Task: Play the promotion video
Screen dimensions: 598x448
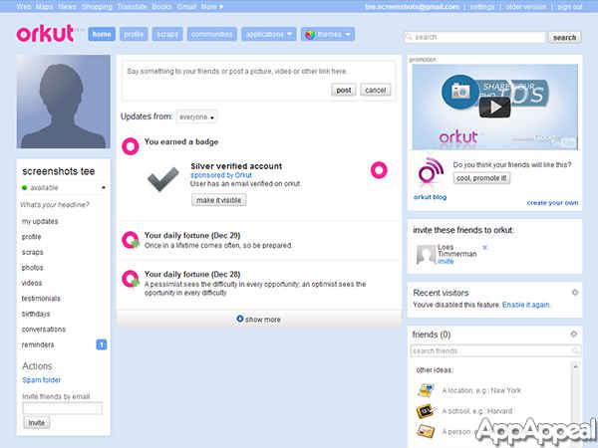Action: click(x=495, y=107)
